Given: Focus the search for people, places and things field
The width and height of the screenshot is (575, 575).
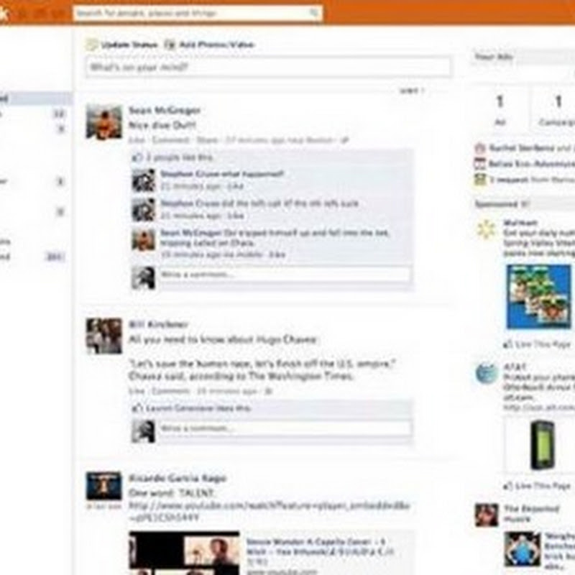Looking at the screenshot, I should pyautogui.click(x=198, y=14).
